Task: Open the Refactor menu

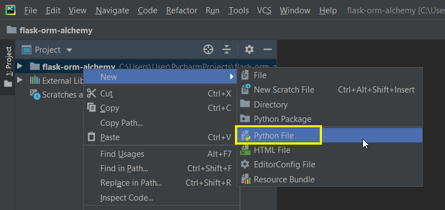Action: coord(182,11)
